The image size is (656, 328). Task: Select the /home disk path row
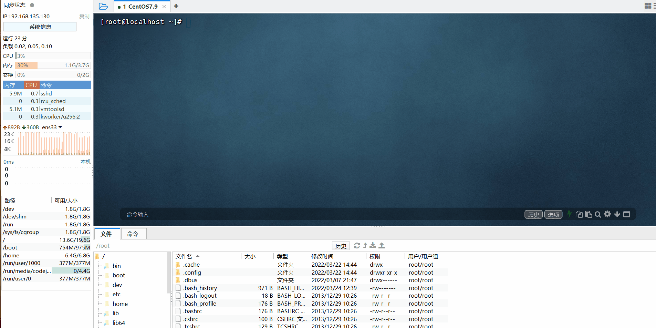46,255
